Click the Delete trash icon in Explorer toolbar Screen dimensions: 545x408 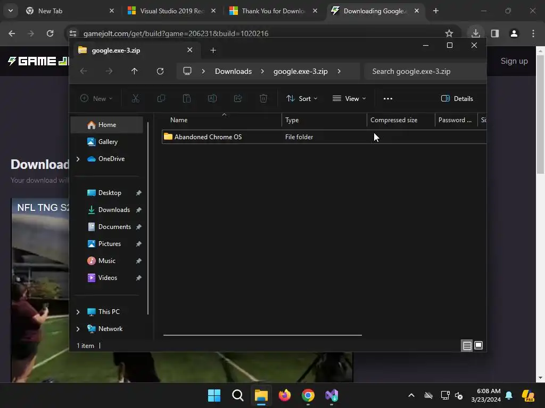(263, 98)
